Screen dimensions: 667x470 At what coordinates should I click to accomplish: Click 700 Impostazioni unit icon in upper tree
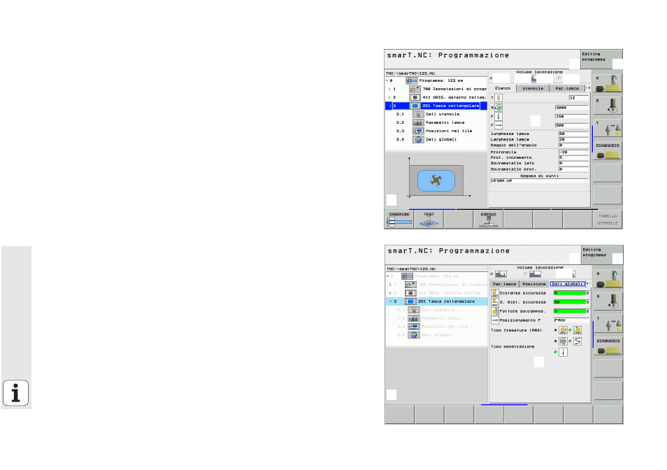[415, 89]
